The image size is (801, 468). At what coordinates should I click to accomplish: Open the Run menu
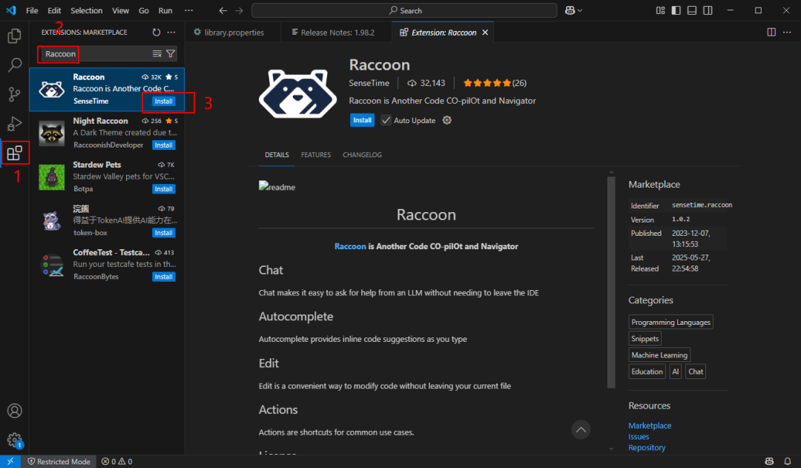point(165,10)
